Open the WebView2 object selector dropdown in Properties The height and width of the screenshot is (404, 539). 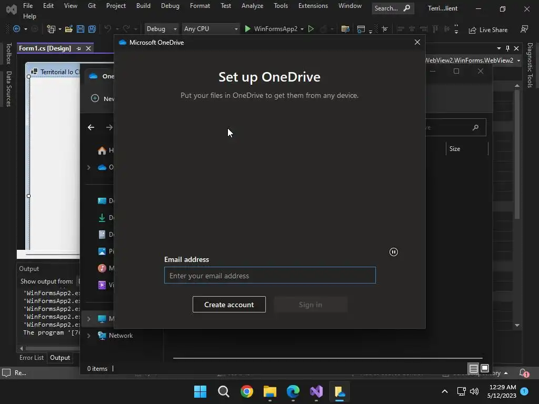click(518, 60)
